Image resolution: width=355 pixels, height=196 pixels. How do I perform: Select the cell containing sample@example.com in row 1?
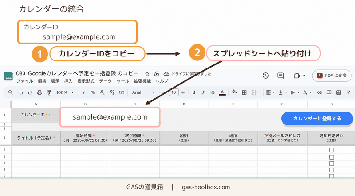(x=110, y=117)
